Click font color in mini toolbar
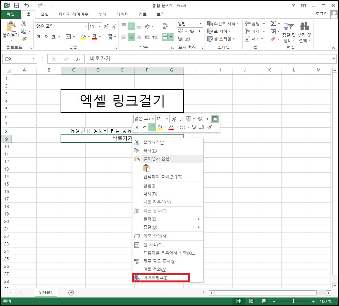 (x=171, y=127)
